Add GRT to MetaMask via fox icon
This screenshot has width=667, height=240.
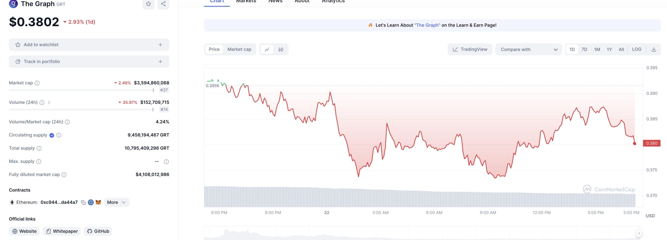98,202
